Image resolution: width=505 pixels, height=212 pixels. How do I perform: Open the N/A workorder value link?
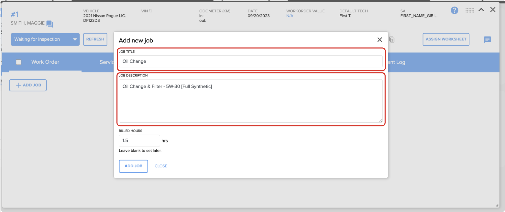coord(290,16)
